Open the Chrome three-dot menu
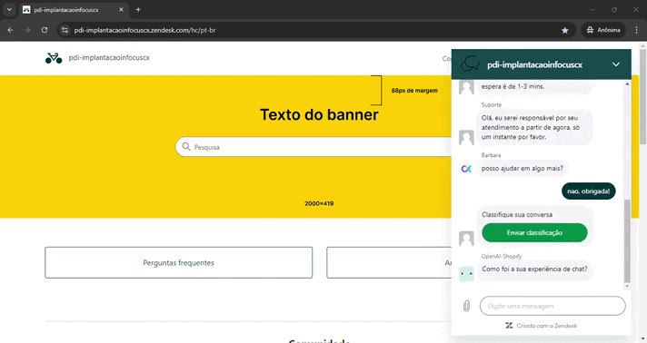This screenshot has width=647, height=343. pyautogui.click(x=636, y=30)
